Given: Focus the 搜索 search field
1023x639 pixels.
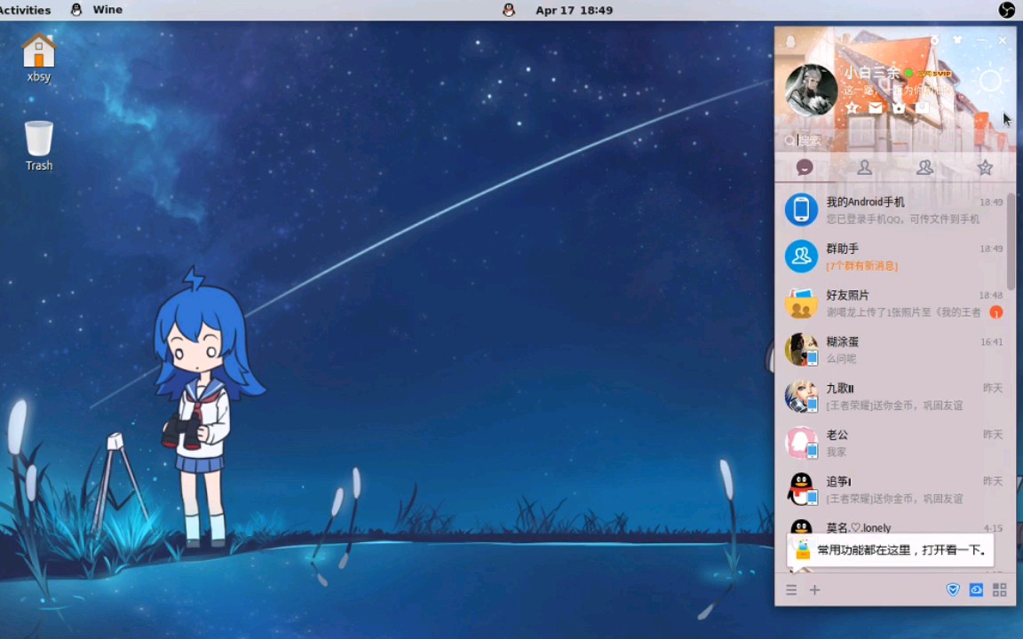Looking at the screenshot, I should (x=894, y=140).
